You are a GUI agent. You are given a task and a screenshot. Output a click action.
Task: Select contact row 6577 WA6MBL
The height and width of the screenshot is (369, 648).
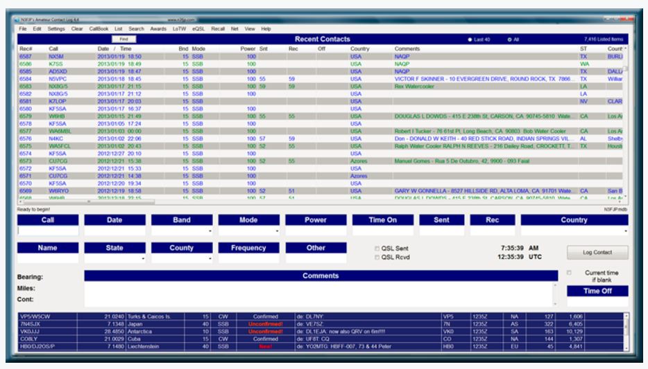pos(321,131)
